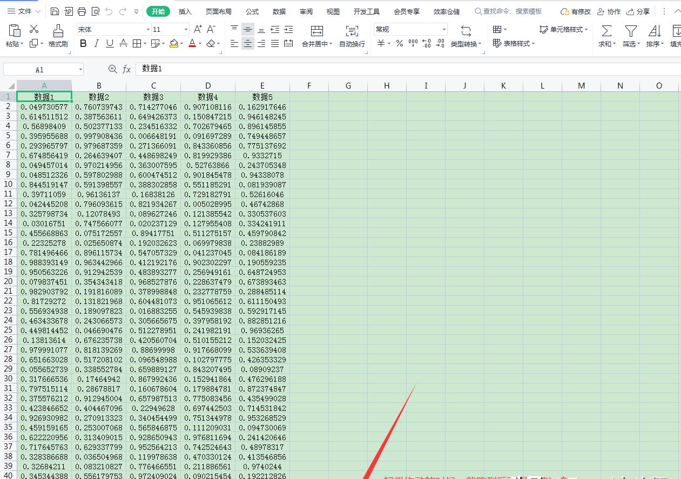Switch to the 审阅 tab

[x=306, y=11]
